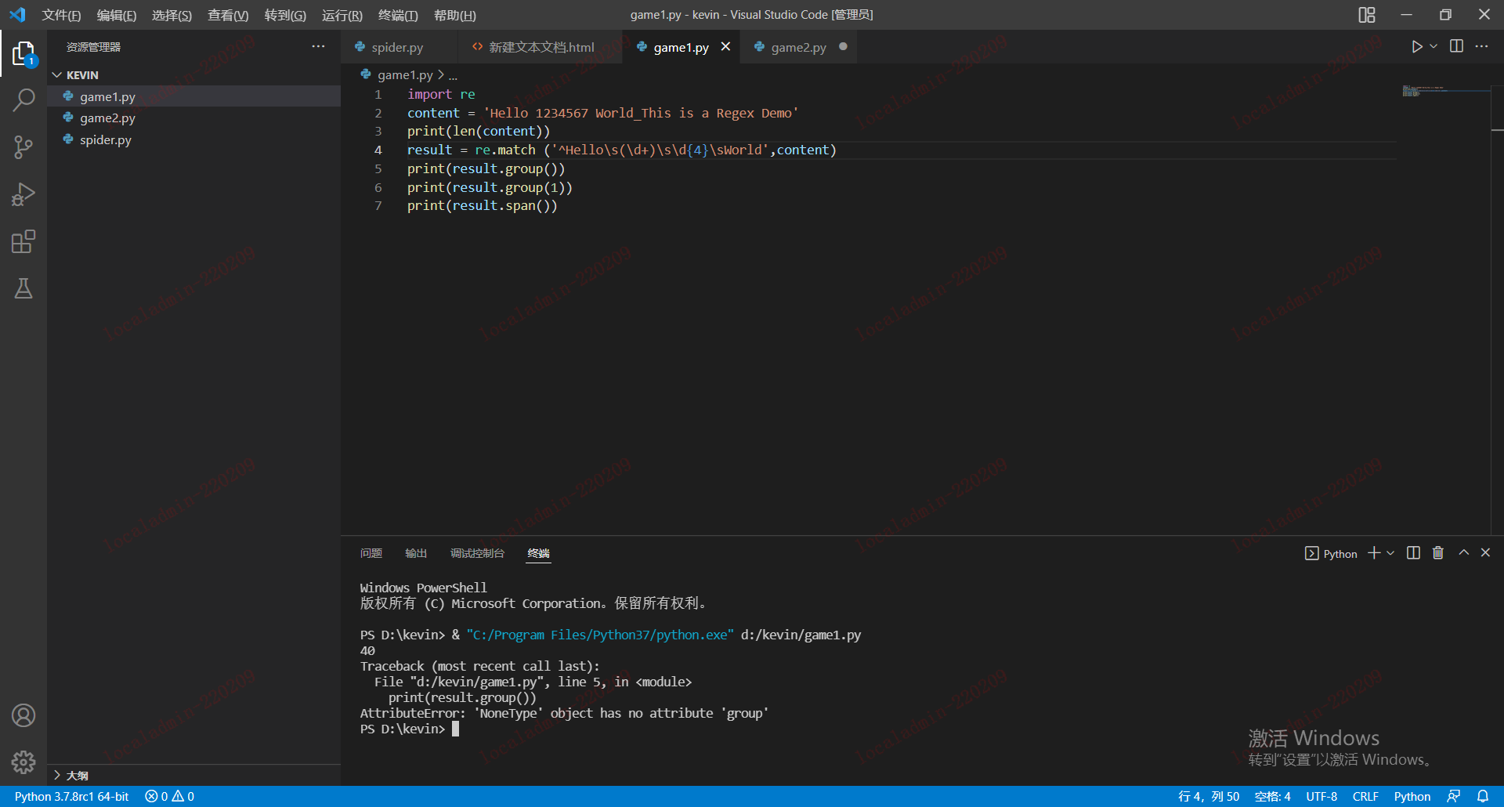The width and height of the screenshot is (1504, 807).
Task: Open the notifications bell in status bar
Action: [x=1483, y=796]
